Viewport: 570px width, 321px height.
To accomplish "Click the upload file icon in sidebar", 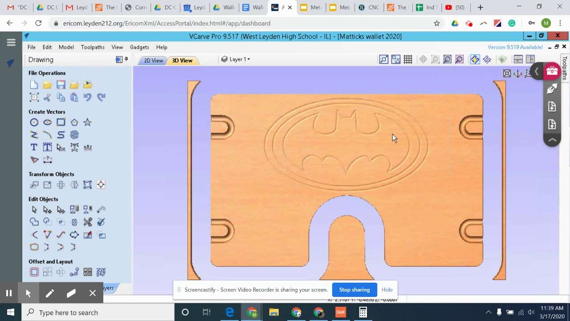I will coord(552,124).
